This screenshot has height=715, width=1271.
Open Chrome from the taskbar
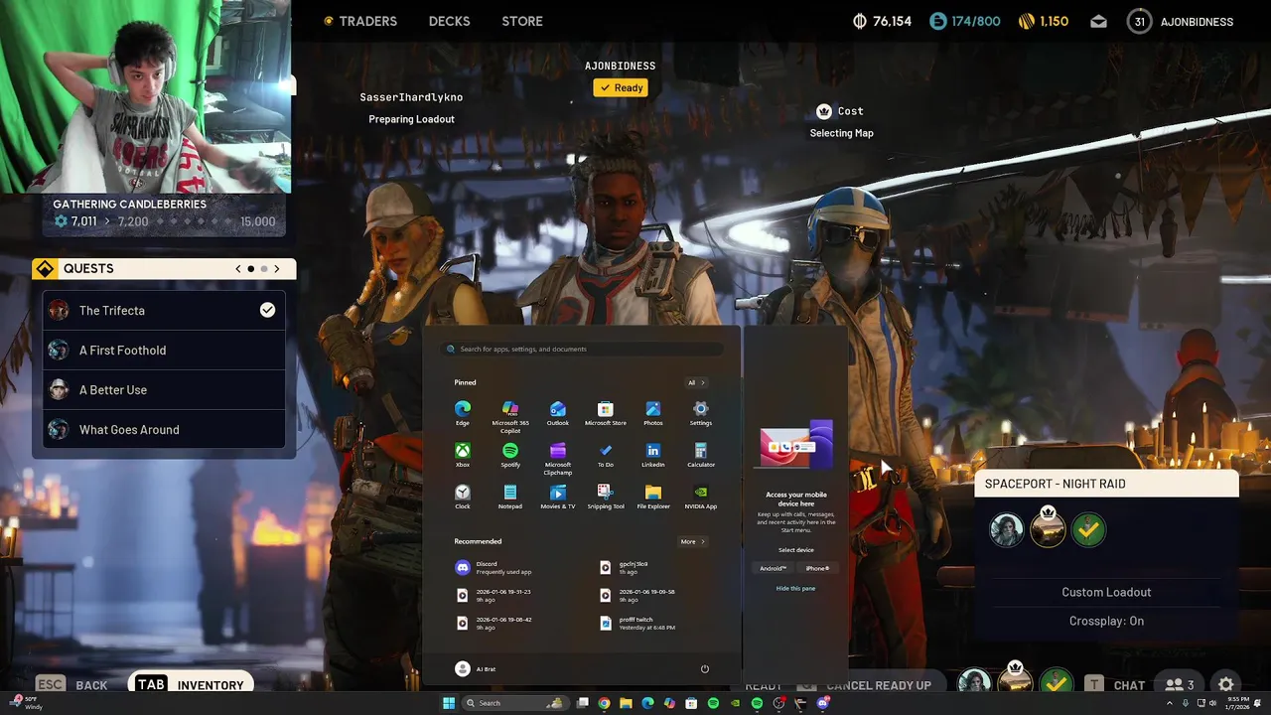[604, 703]
